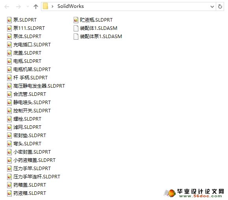Click the file name 充电插口.SLDPRT
The height and width of the screenshot is (200, 228).
pos(32,45)
